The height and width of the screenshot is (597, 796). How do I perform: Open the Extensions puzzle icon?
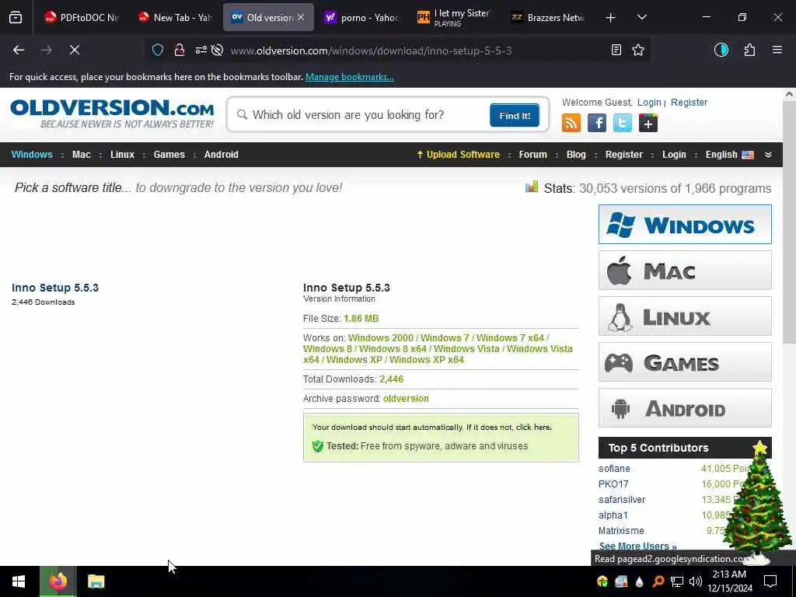pos(749,50)
